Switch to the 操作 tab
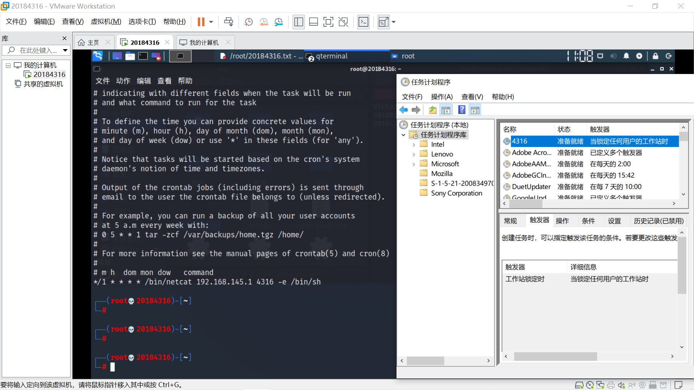The width and height of the screenshot is (694, 390). click(562, 221)
